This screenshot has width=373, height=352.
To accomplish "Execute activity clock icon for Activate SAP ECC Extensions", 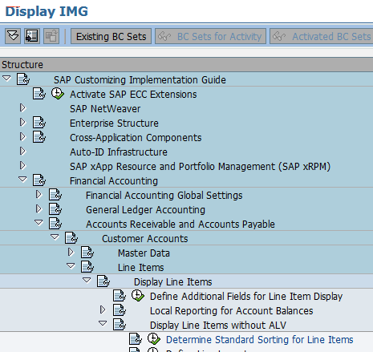I will point(58,94).
